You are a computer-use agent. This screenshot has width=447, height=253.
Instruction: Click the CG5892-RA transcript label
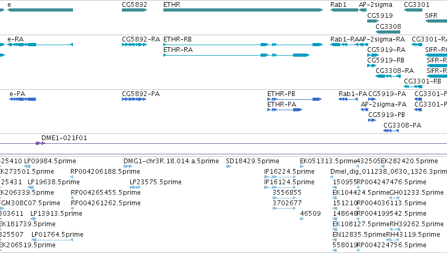(x=141, y=39)
